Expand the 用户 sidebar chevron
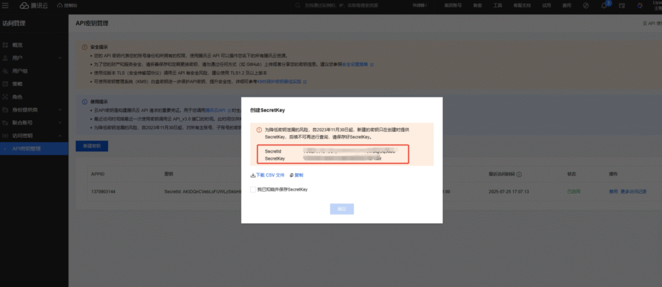The width and height of the screenshot is (662, 287). tap(60, 58)
